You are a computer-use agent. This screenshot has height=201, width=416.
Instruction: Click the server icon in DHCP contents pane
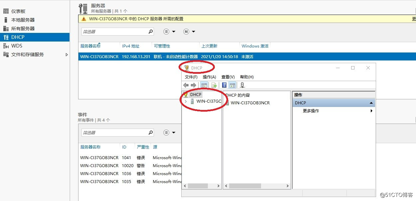pos(227,103)
